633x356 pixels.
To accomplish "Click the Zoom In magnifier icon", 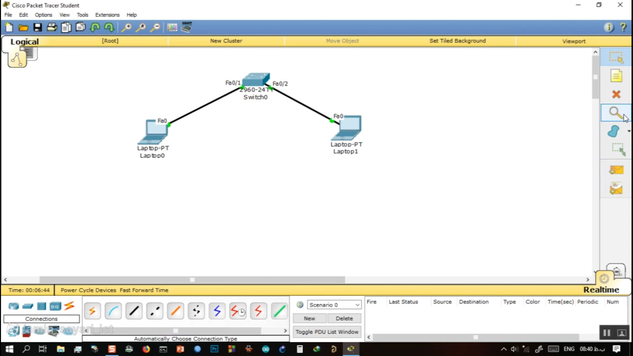I will coord(126,27).
